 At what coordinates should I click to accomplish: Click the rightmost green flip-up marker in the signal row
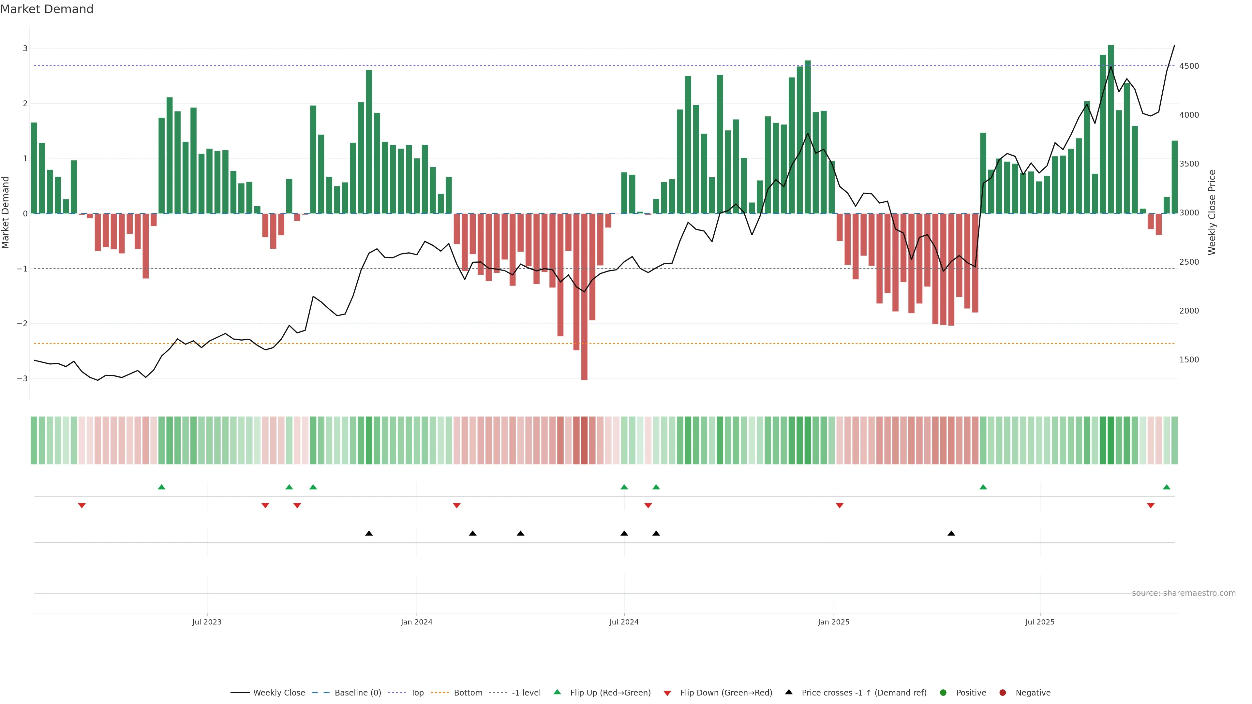click(x=1167, y=487)
